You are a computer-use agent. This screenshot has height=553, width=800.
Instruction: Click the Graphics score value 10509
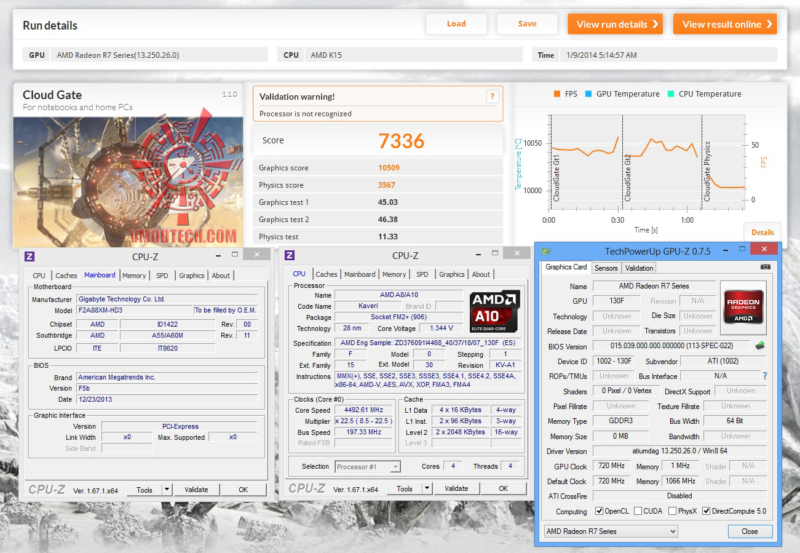click(x=389, y=168)
